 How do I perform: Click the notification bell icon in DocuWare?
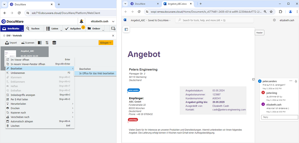tap(82, 21)
